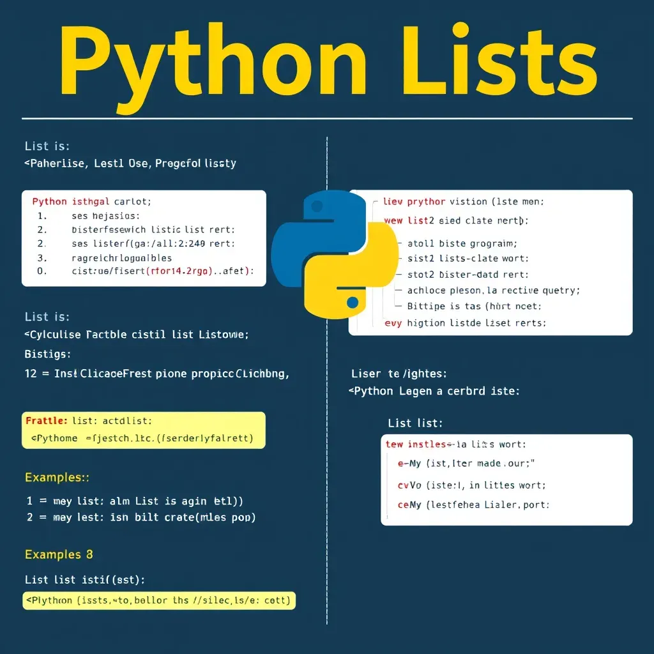Select the "tew instles=-la lits wort:" line
654x654 pixels.
pos(455,445)
